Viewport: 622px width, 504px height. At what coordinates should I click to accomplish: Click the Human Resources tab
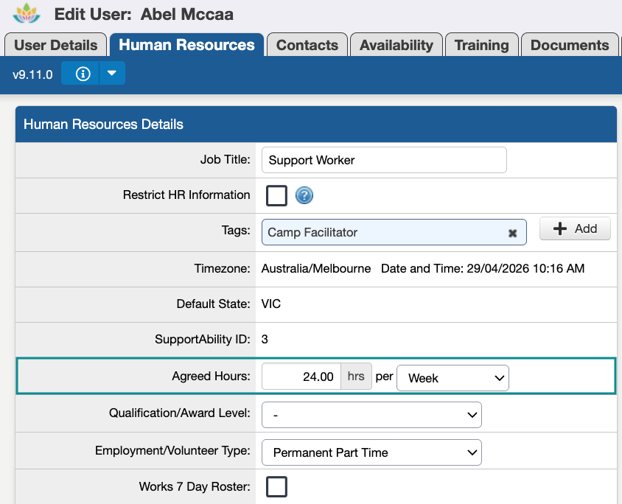pyautogui.click(x=186, y=45)
